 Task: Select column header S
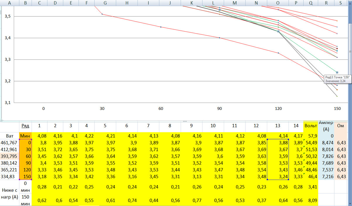(340, 3)
